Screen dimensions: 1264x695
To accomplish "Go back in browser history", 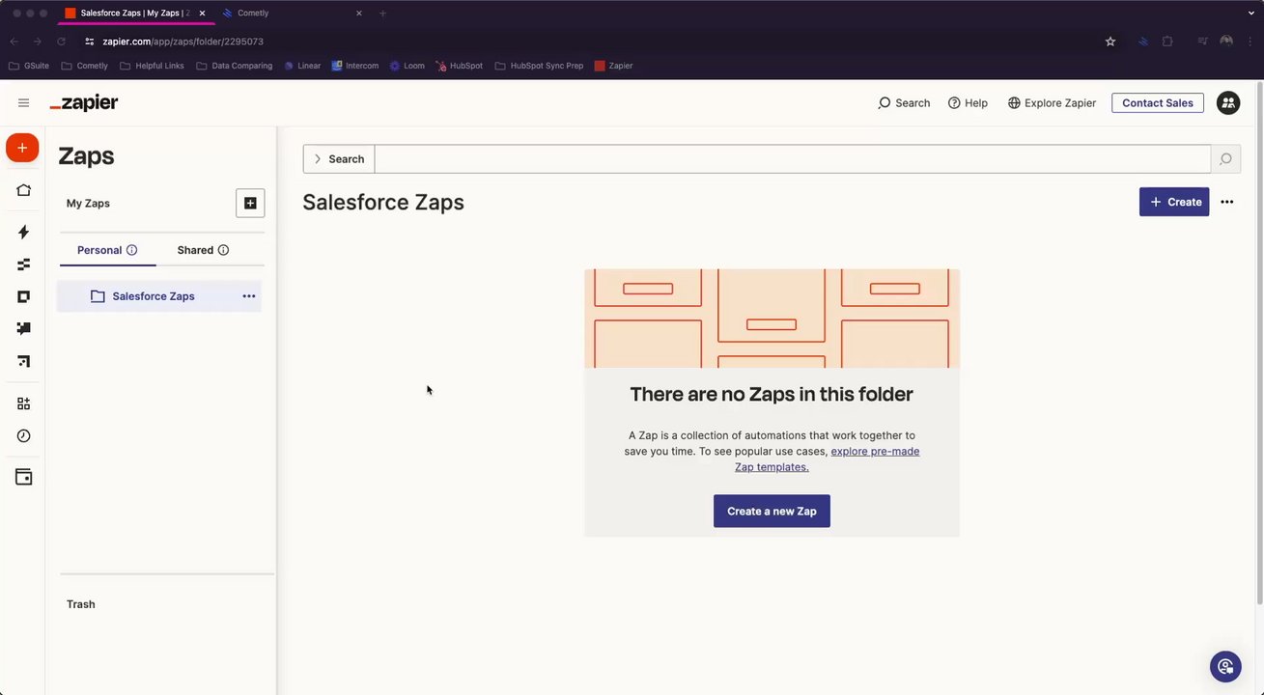I will tap(14, 42).
